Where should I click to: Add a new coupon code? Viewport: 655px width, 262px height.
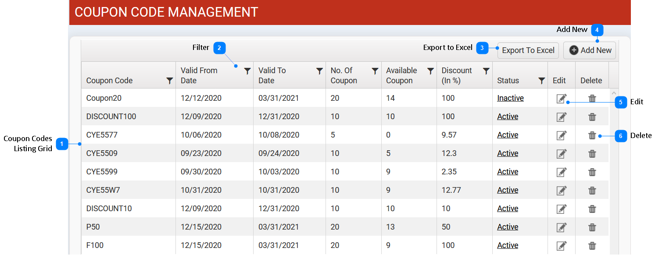pyautogui.click(x=590, y=50)
